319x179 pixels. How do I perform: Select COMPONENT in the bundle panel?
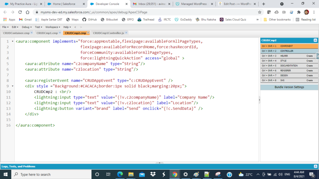[289, 46]
